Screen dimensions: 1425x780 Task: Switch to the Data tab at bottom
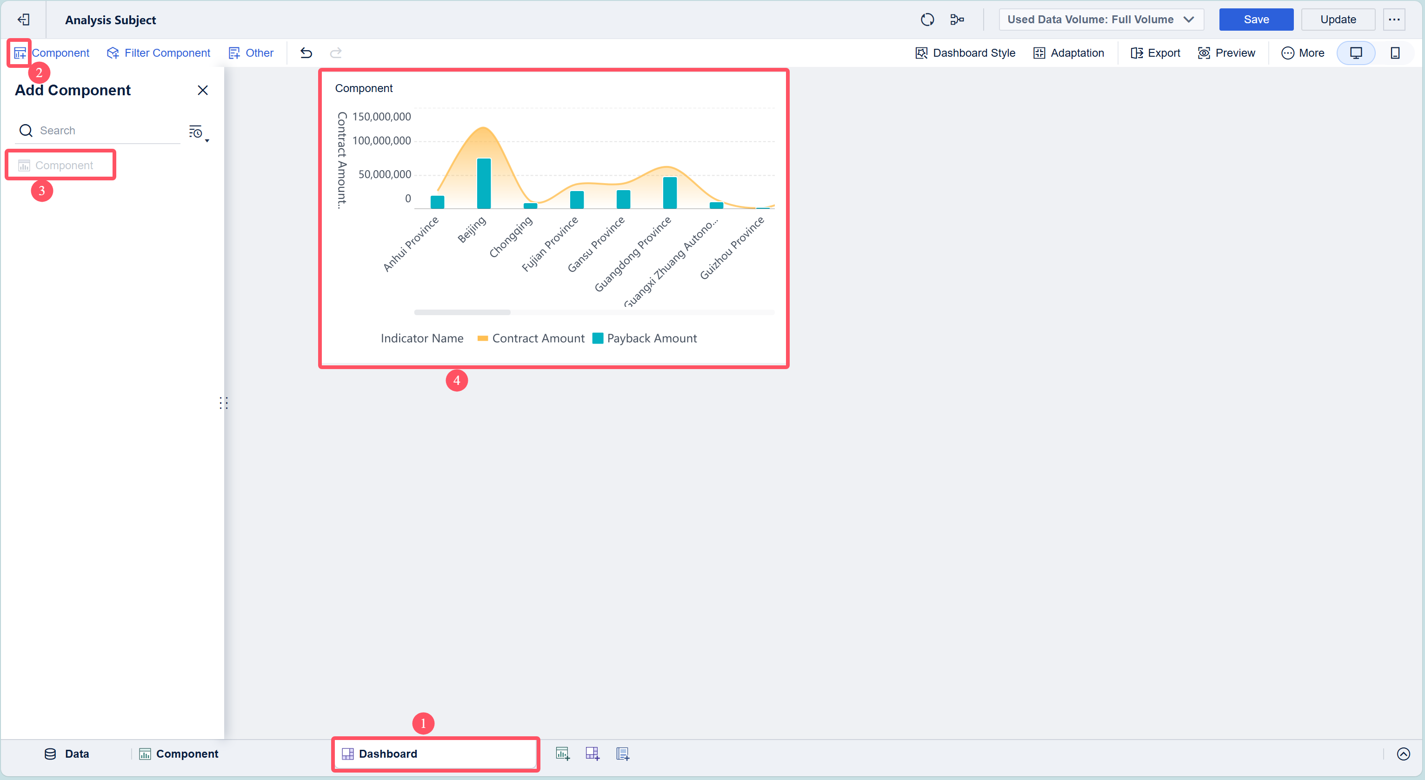pos(67,754)
